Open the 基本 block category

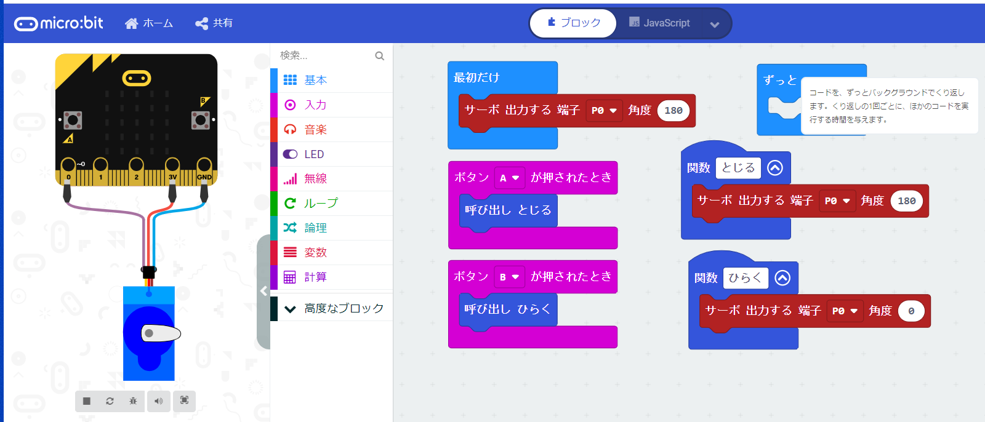tap(331, 80)
